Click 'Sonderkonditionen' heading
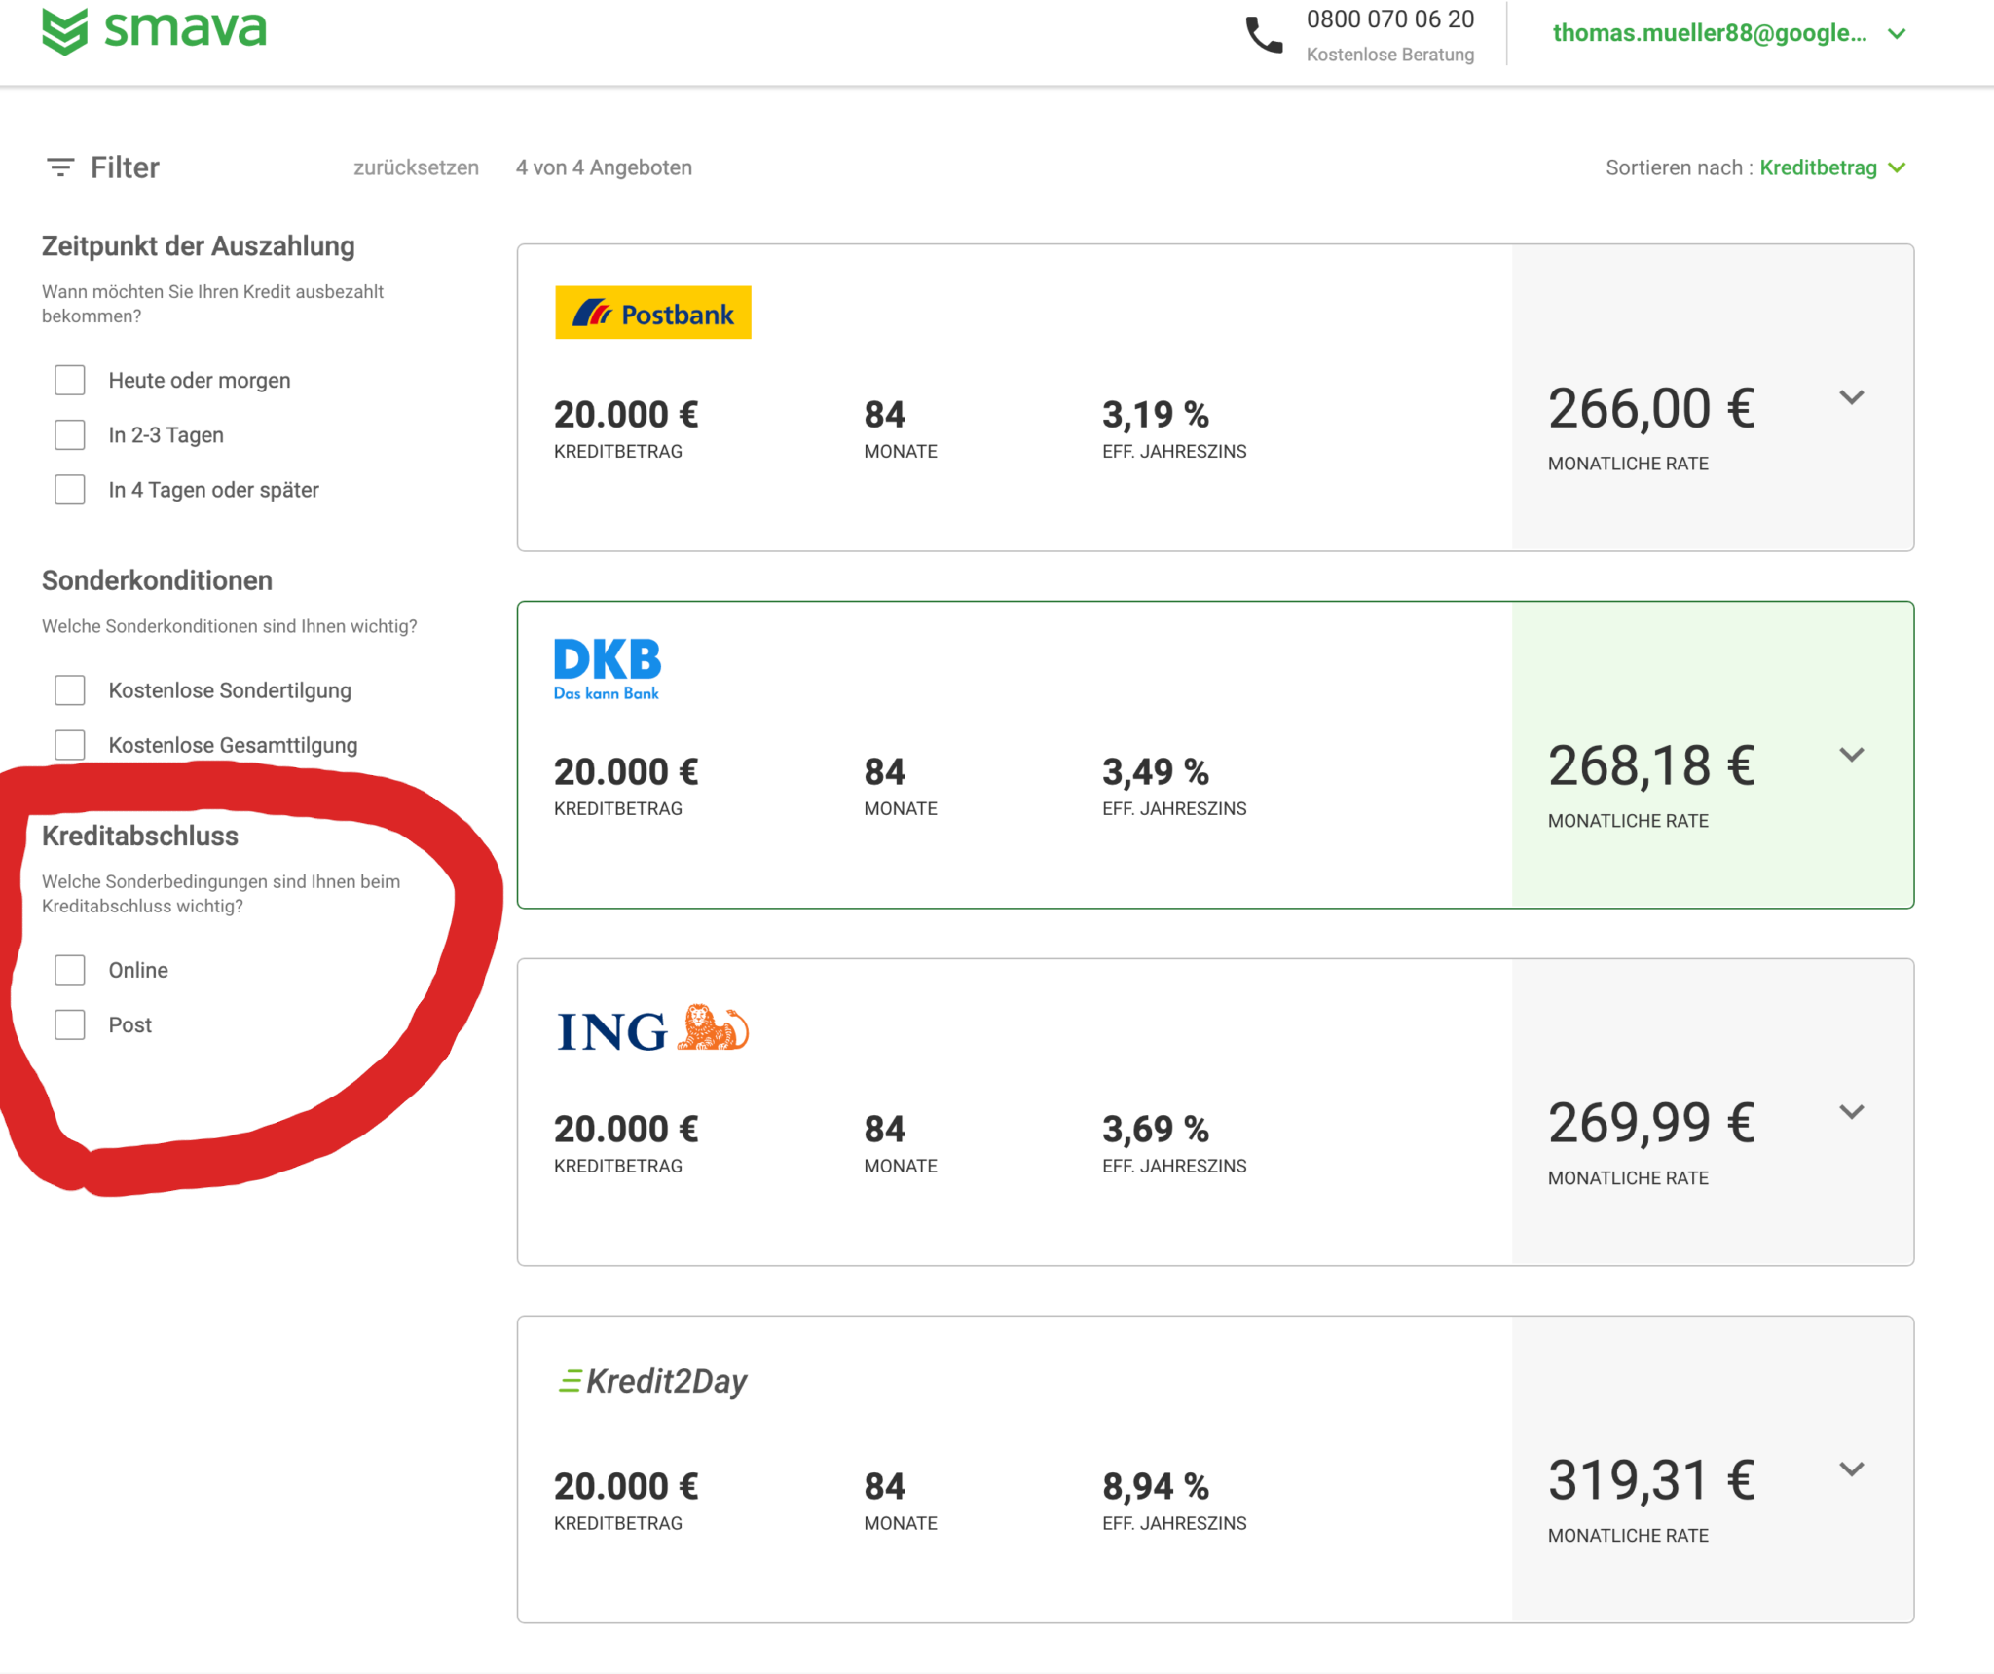This screenshot has height=1674, width=1994. pyautogui.click(x=157, y=580)
